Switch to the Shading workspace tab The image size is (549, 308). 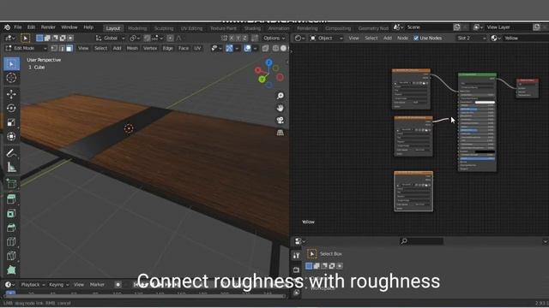tap(252, 28)
